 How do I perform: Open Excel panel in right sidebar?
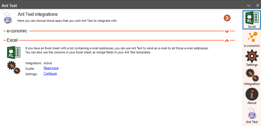tap(252, 20)
